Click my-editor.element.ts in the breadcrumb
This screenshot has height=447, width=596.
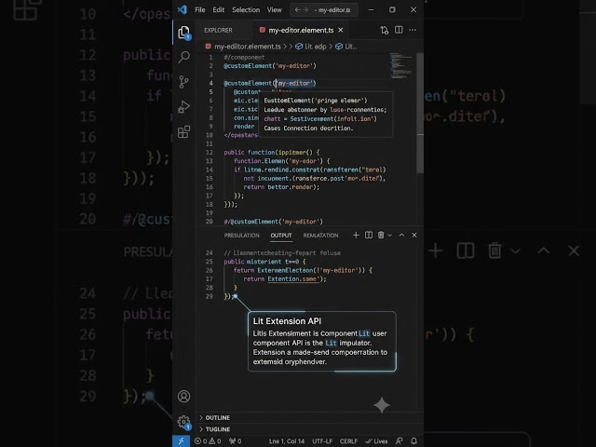pyautogui.click(x=247, y=47)
